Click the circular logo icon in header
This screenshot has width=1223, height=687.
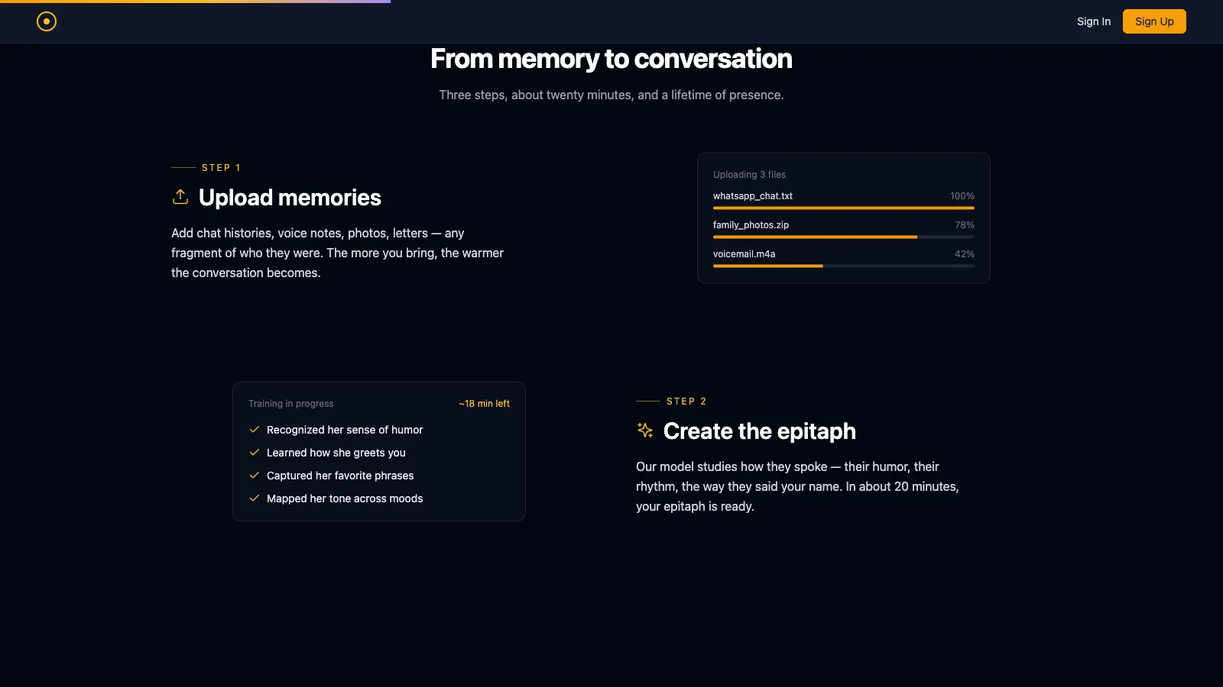point(47,21)
